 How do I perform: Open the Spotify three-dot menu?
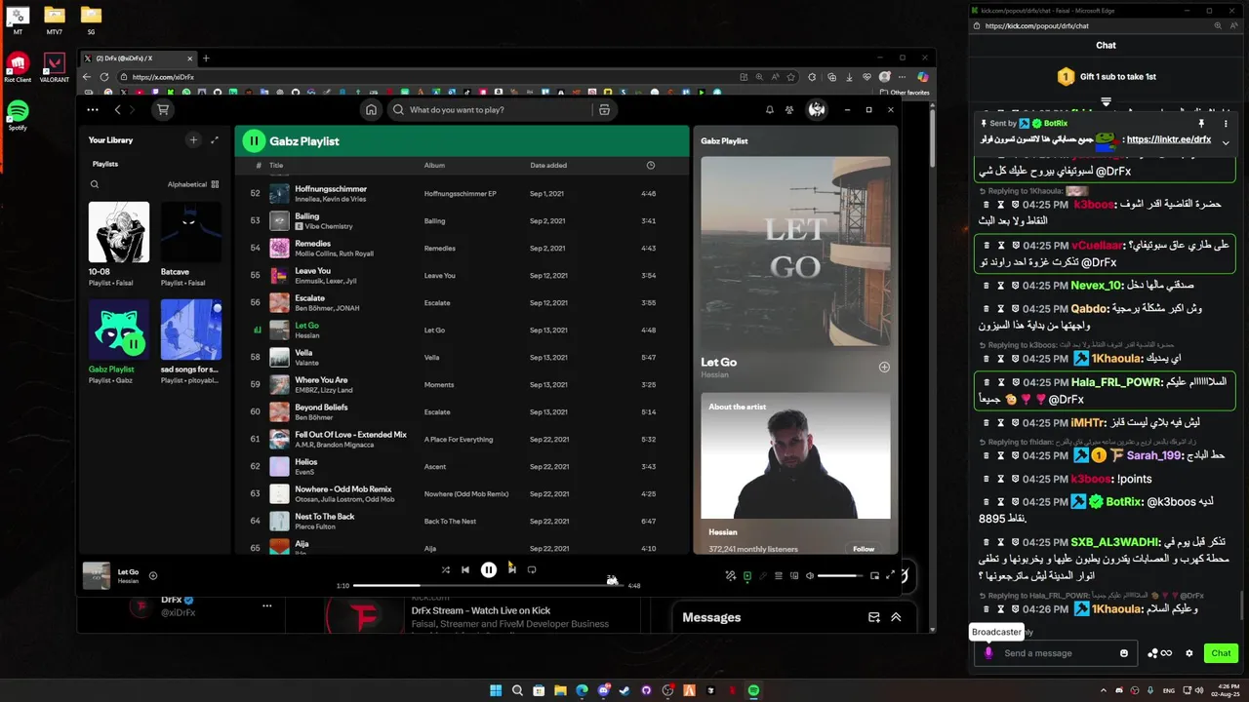click(x=93, y=110)
